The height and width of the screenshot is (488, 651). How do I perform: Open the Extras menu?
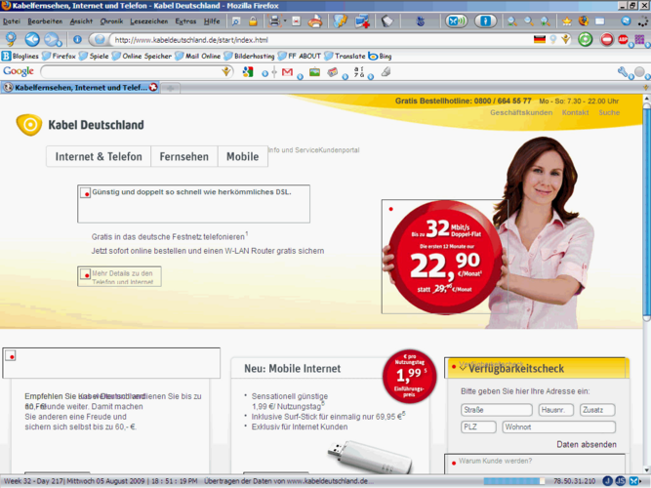185,21
